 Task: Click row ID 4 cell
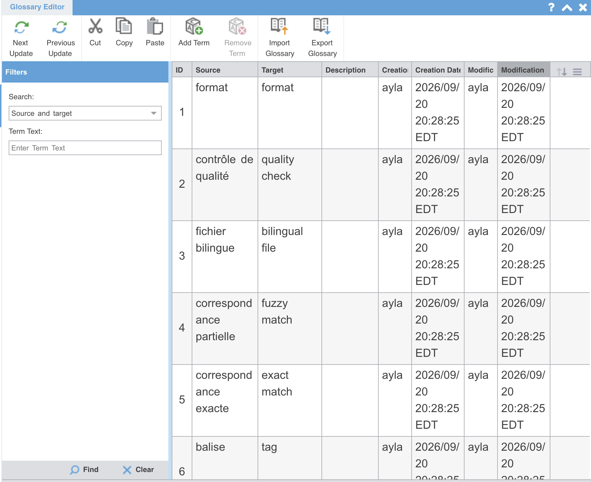(182, 329)
